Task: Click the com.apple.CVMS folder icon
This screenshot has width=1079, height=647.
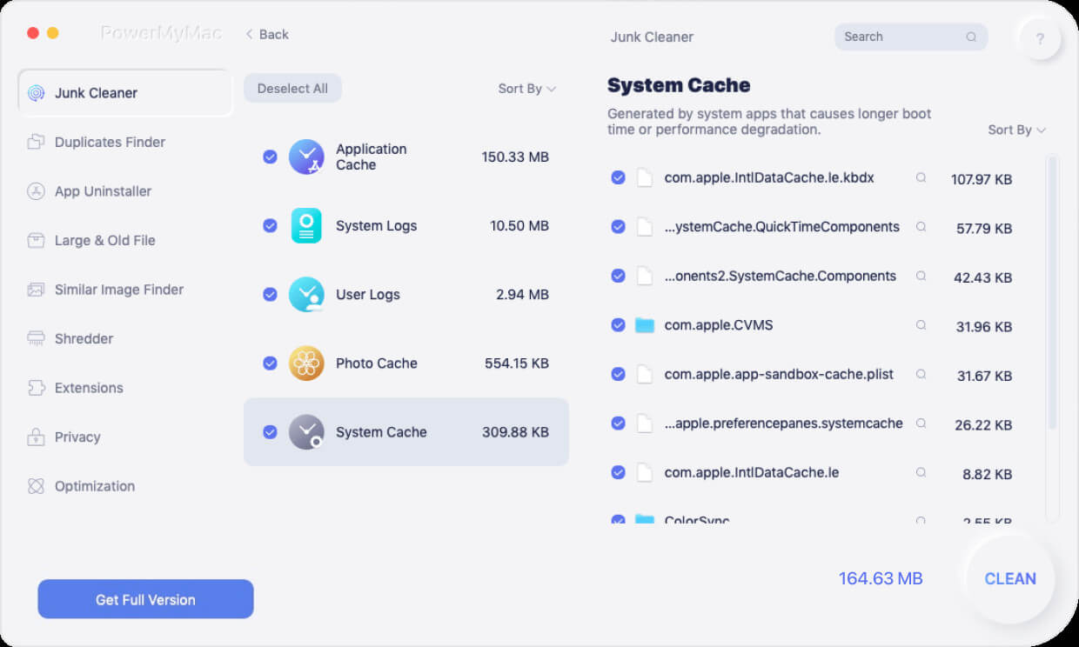Action: (x=644, y=325)
